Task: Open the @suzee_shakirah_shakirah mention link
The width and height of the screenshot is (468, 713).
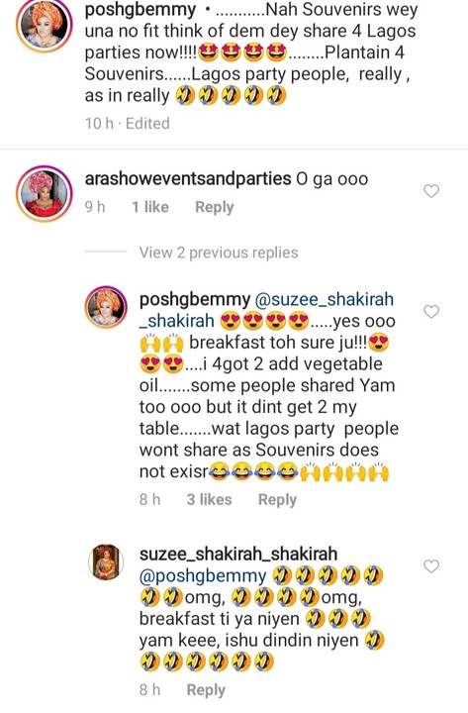Action: (266, 310)
